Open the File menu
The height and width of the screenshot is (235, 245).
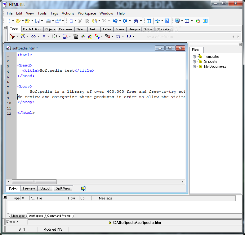(x=10, y=13)
